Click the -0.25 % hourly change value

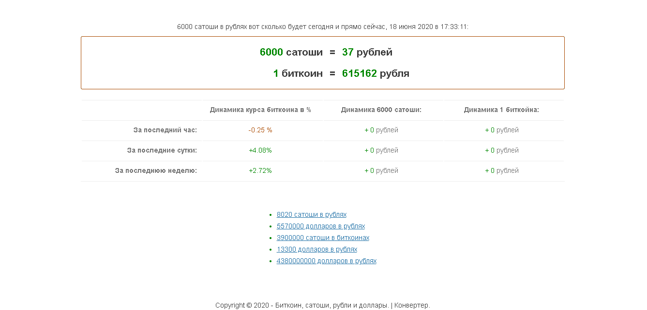coord(260,130)
